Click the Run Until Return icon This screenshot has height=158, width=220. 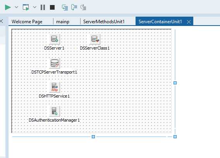[x=83, y=7]
